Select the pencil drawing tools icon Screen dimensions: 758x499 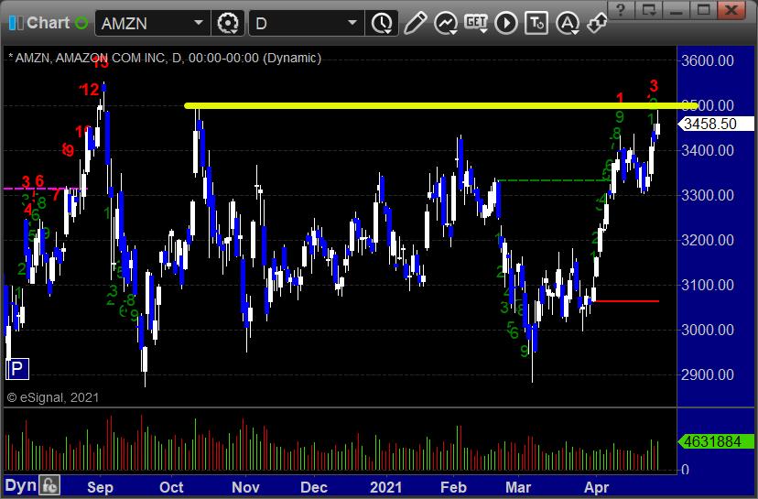(416, 23)
